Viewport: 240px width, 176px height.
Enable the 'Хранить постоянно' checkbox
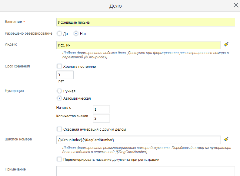pos(59,66)
